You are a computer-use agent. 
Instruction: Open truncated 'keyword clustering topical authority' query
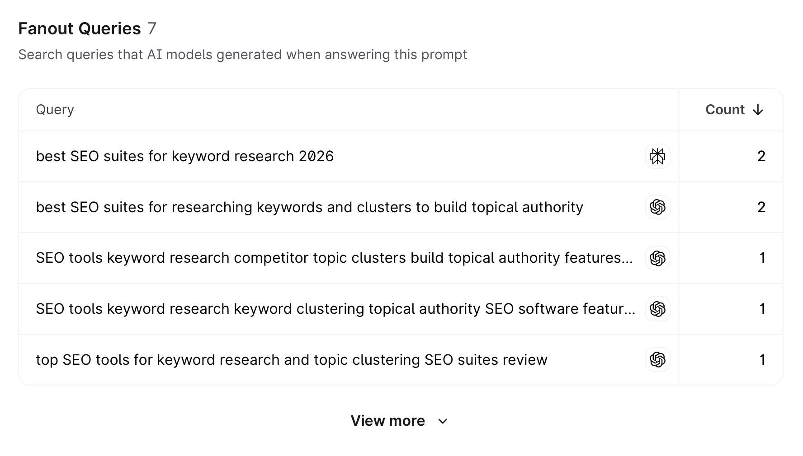click(x=335, y=309)
